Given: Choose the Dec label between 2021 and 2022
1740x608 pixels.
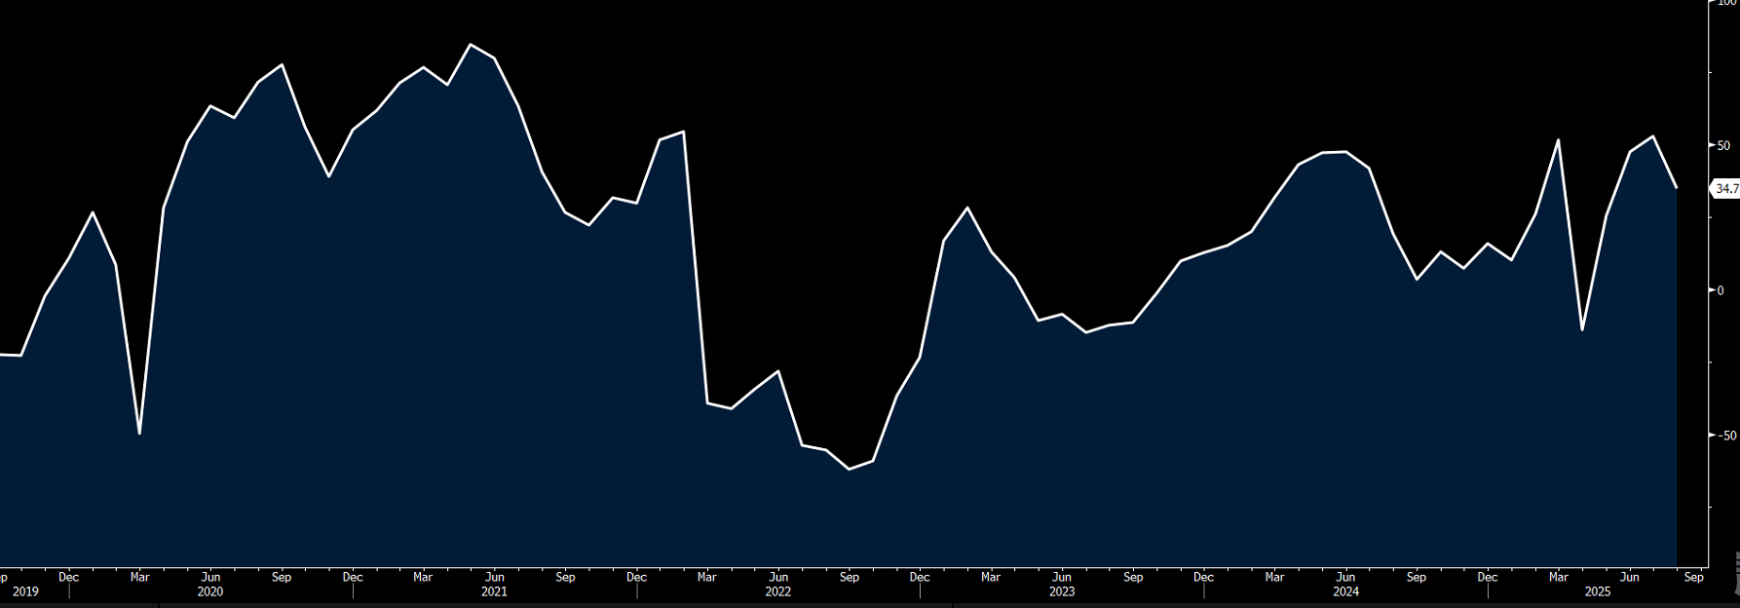Looking at the screenshot, I should pyautogui.click(x=636, y=577).
